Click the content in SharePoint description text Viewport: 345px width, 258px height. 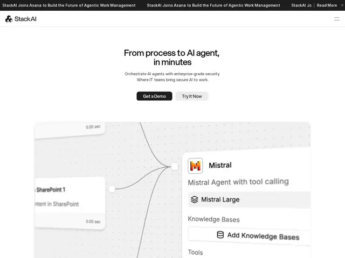(57, 204)
